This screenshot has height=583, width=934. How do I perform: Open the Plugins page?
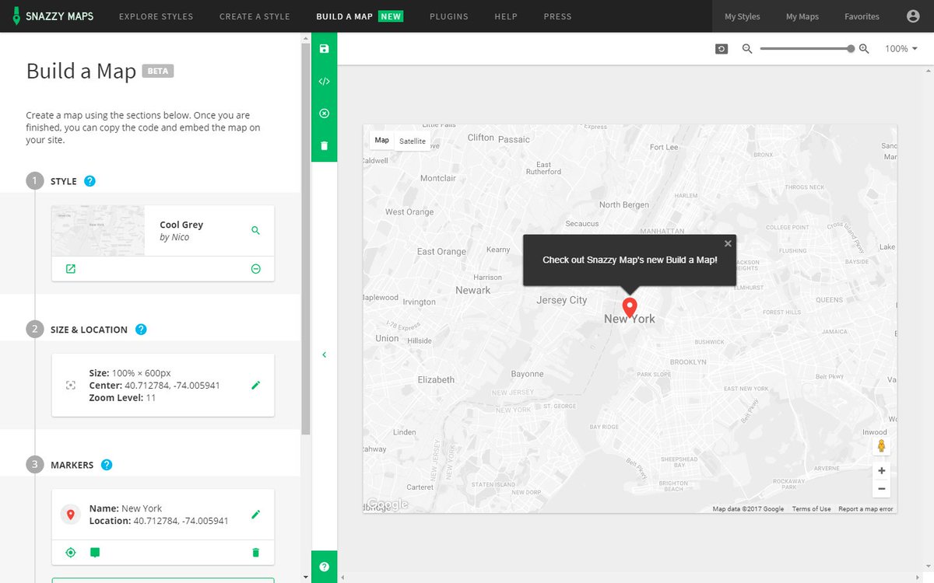449,16
